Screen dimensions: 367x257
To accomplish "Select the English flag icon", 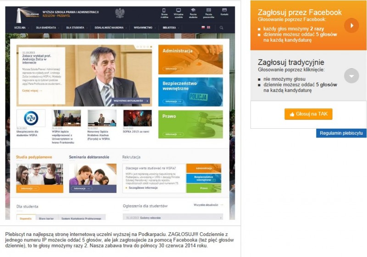I will pyautogui.click(x=208, y=27).
